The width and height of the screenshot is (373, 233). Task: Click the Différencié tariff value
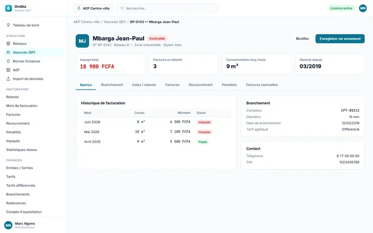pyautogui.click(x=350, y=129)
